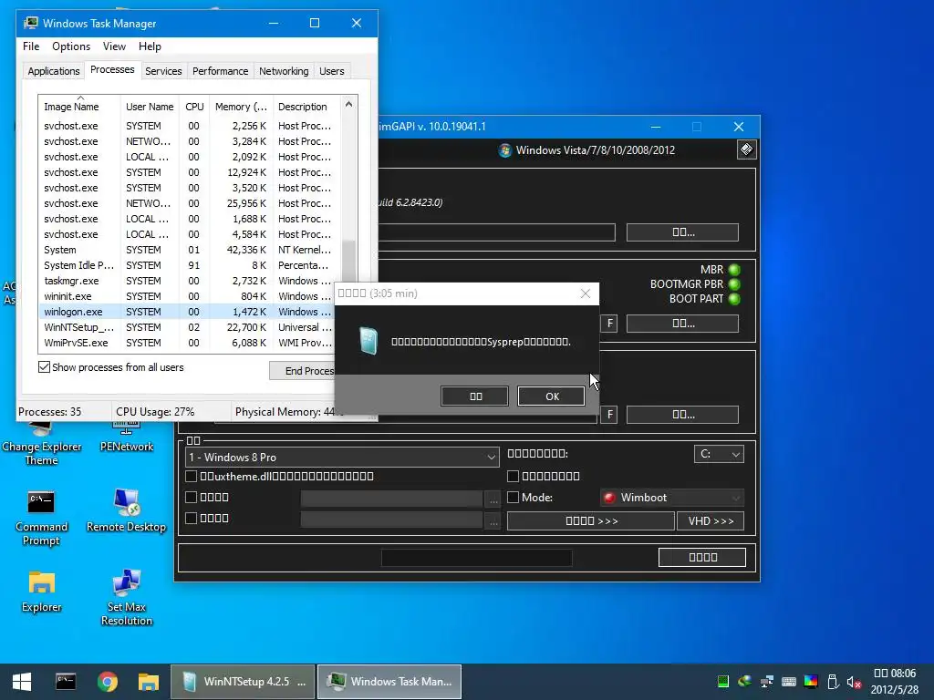Screen dimensions: 934x700
Task: Click the Task Manager title bar icon
Action: click(x=31, y=23)
